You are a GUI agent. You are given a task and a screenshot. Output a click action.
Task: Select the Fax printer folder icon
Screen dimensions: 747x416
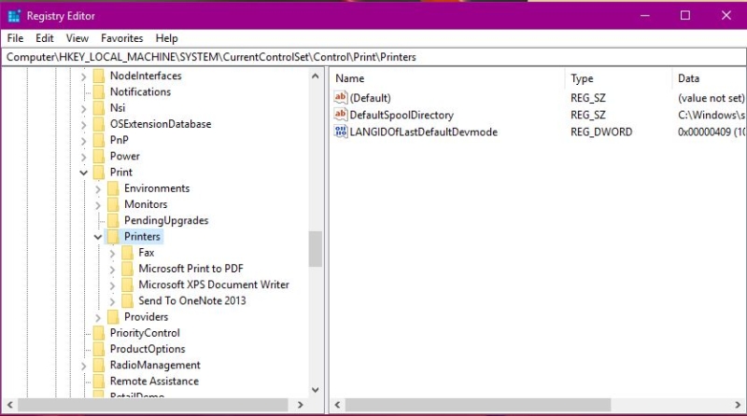[127, 253]
